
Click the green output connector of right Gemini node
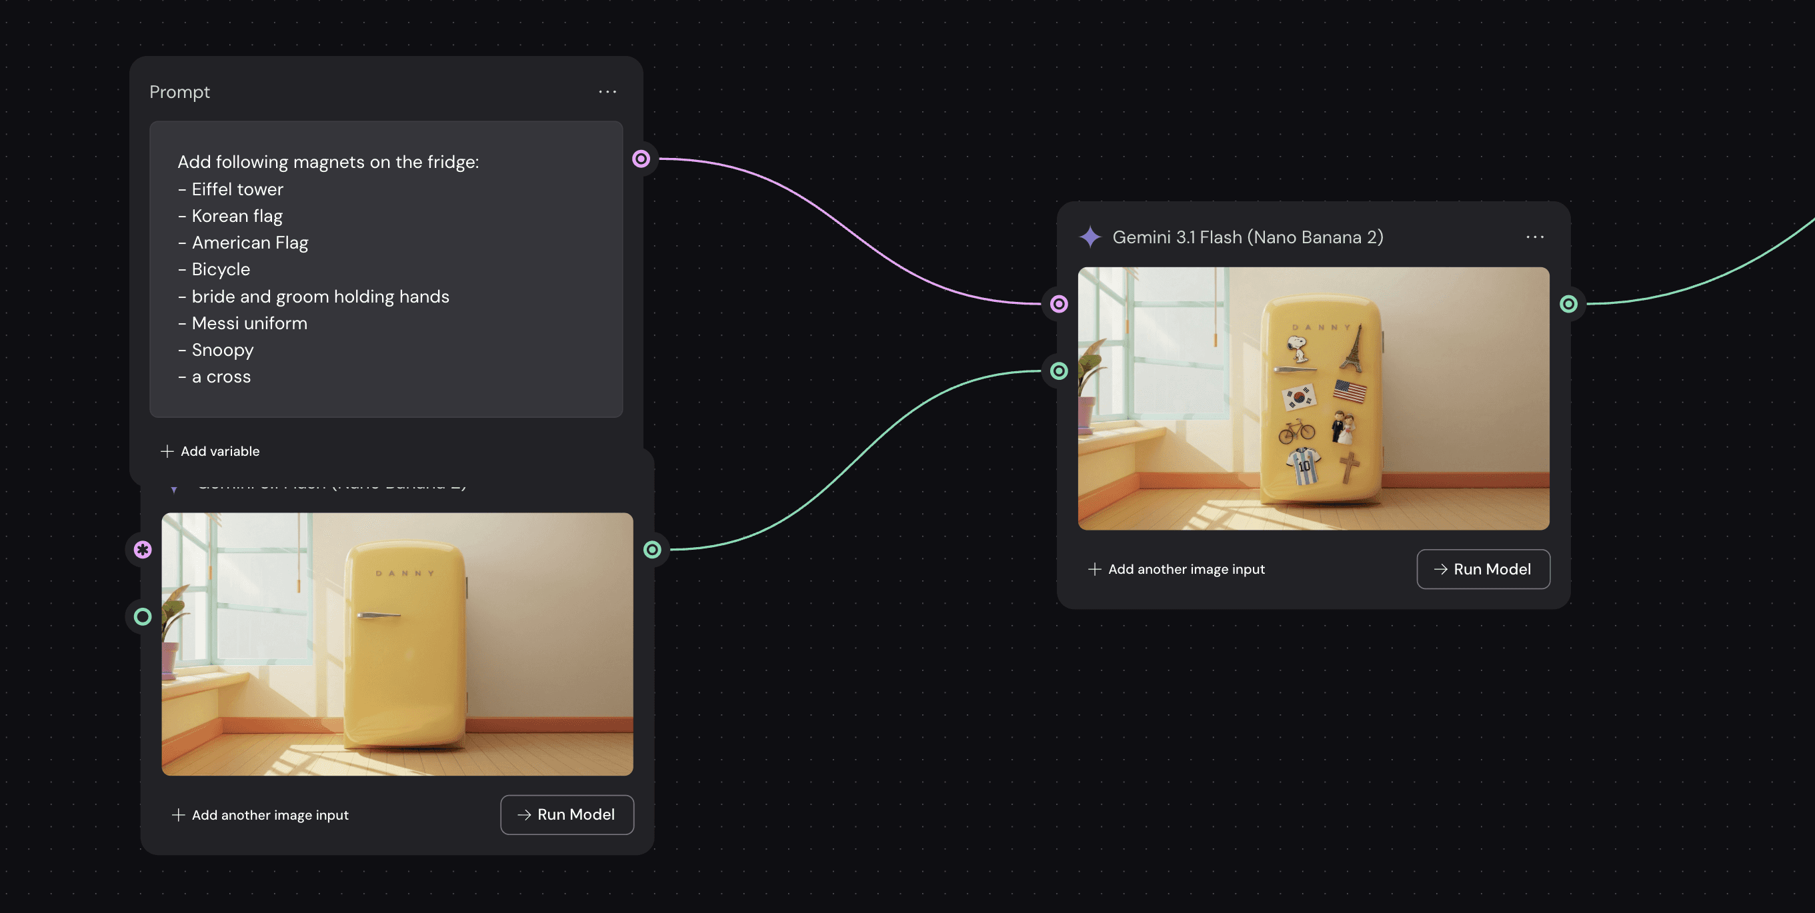tap(1568, 304)
